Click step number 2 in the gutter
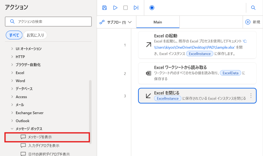 (125, 73)
